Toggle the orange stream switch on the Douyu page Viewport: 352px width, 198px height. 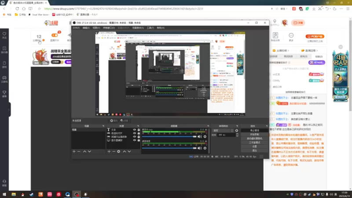click(x=54, y=35)
